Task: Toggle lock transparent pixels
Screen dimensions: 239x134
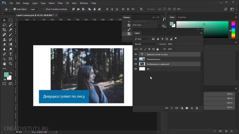Action: pyautogui.click(x=141, y=49)
